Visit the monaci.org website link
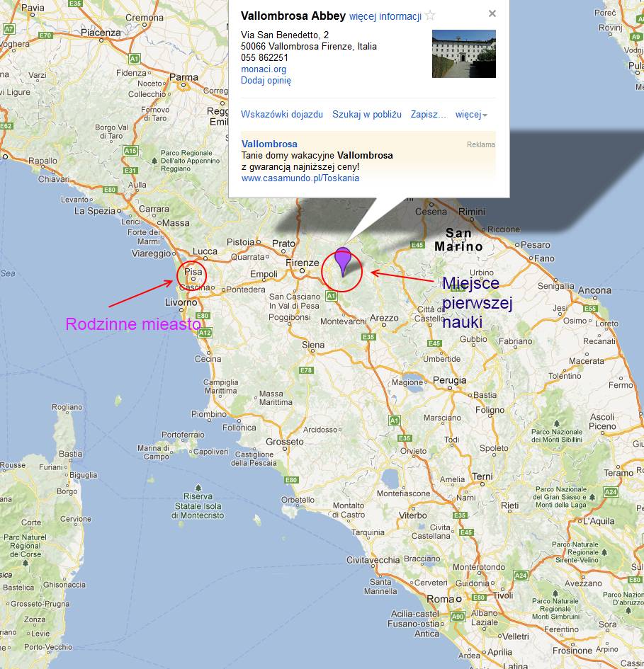 [264, 69]
